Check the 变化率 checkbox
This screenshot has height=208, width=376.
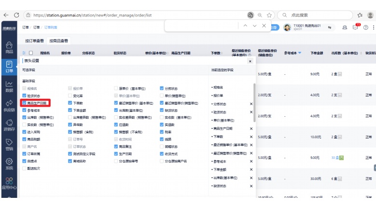coord(70,96)
